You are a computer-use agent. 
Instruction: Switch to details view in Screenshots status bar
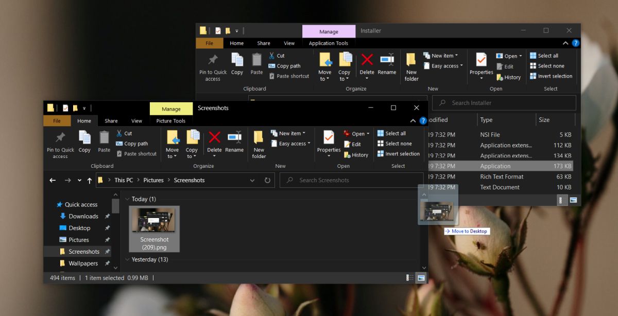(409, 278)
